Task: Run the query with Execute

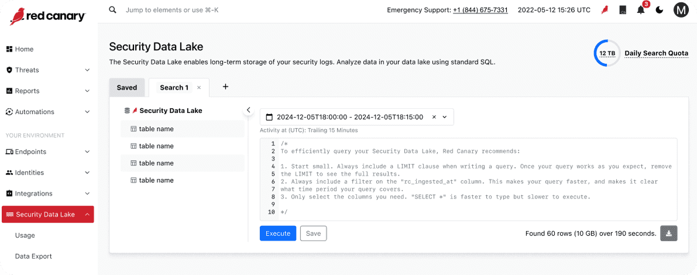Action: 278,233
